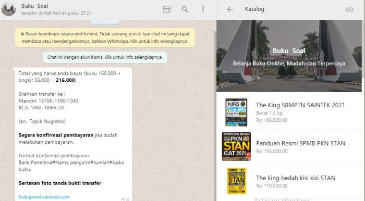The image size is (365, 201).
Task: Go back from the Katalog panel
Action: 230,9
